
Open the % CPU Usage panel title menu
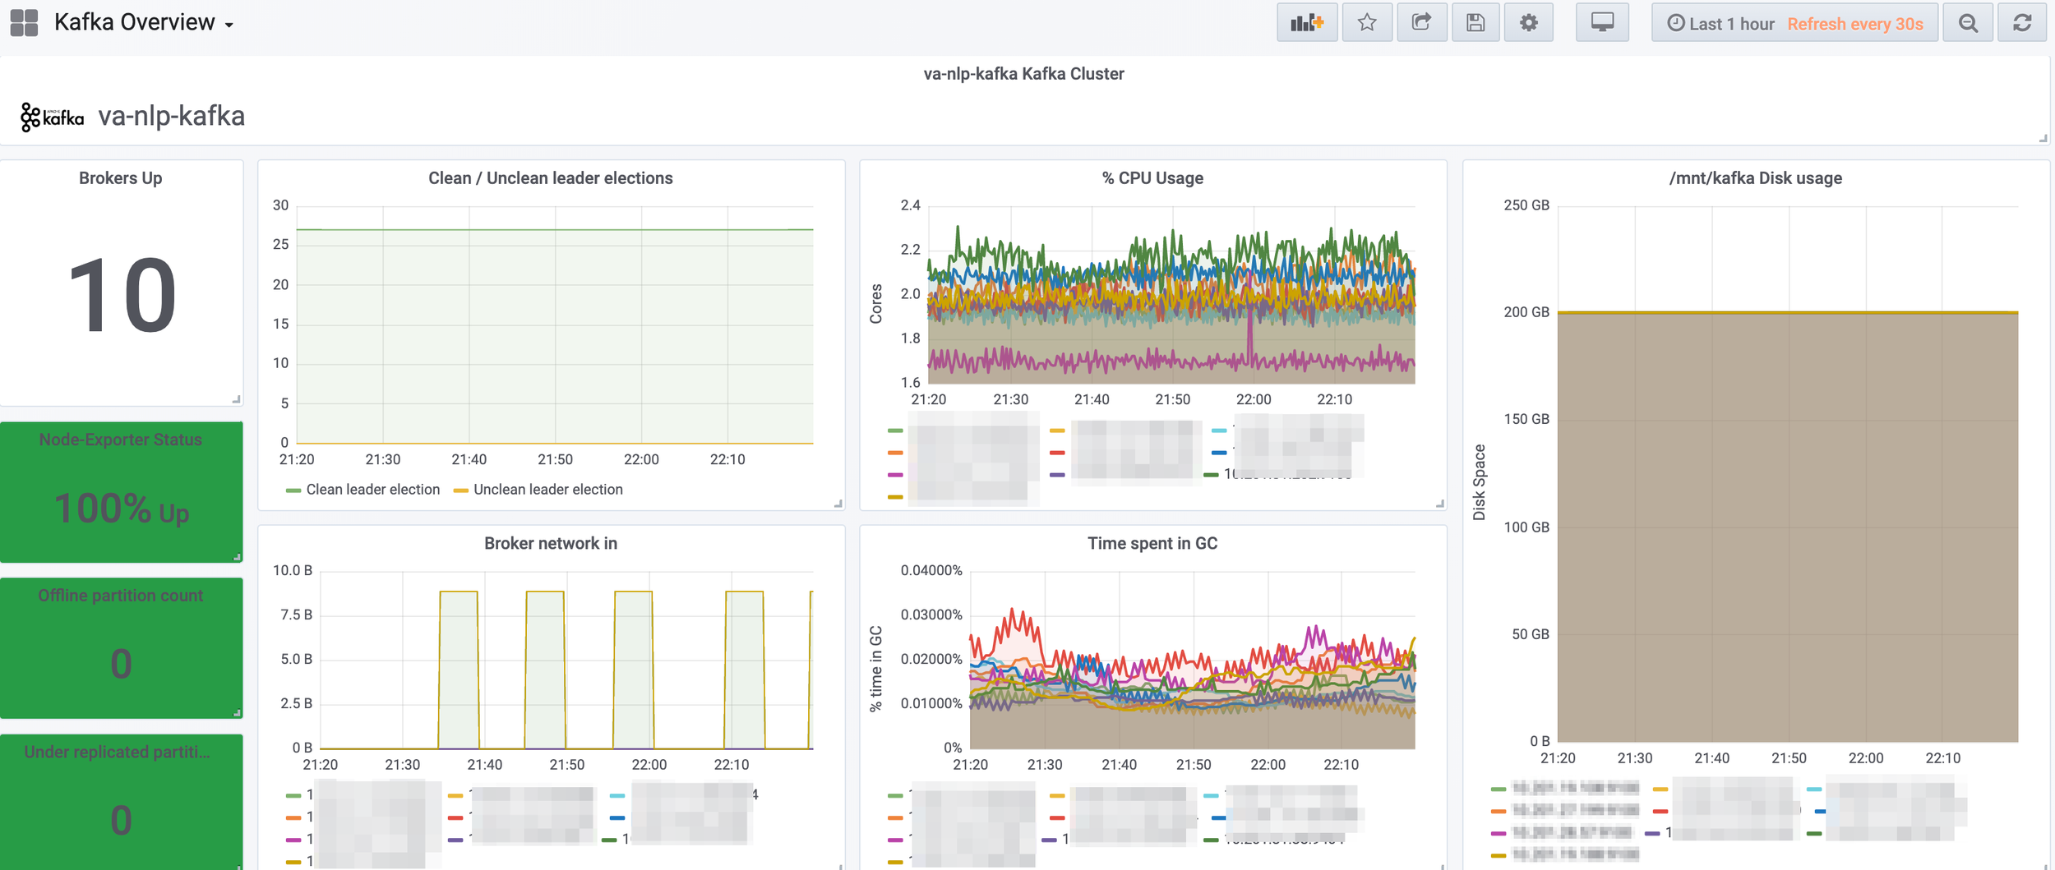[x=1152, y=178]
